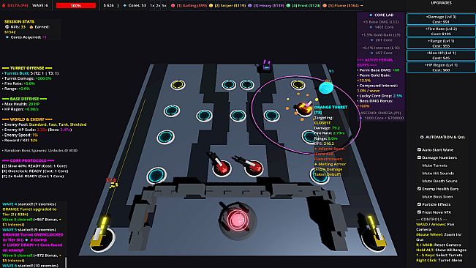Toggle the Auto Start Wave checkbox
Screen dimensions: 476x268
tap(419, 150)
